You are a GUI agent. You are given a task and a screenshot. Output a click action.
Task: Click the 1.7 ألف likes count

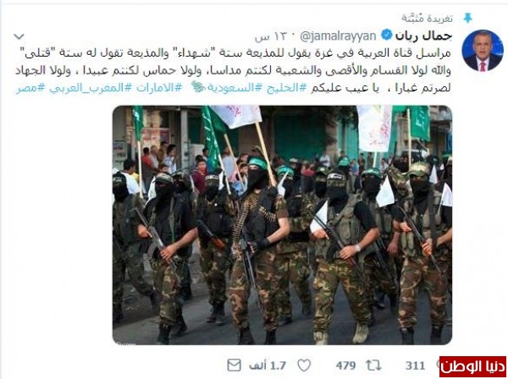point(268,365)
